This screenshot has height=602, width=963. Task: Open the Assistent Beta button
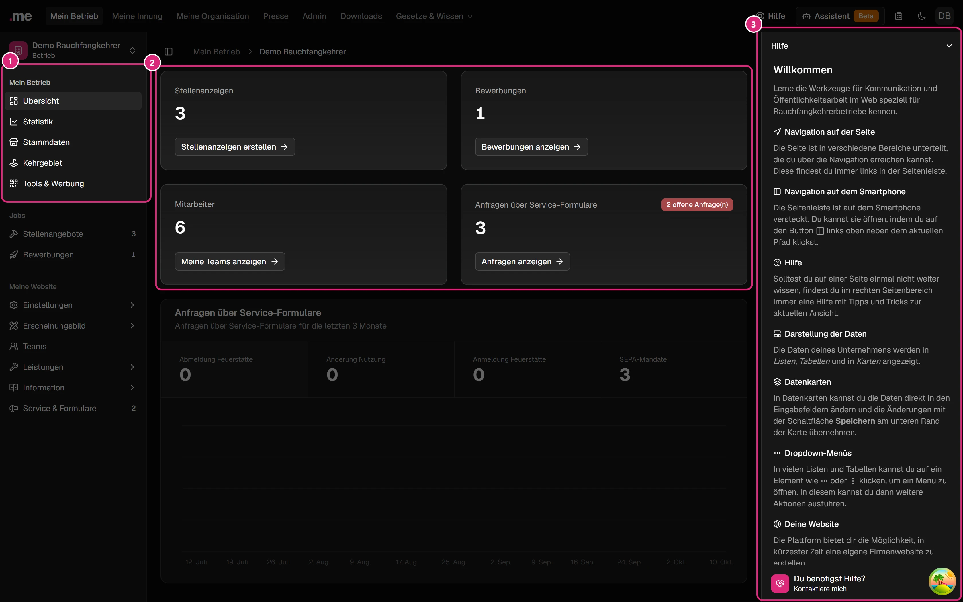click(x=840, y=16)
